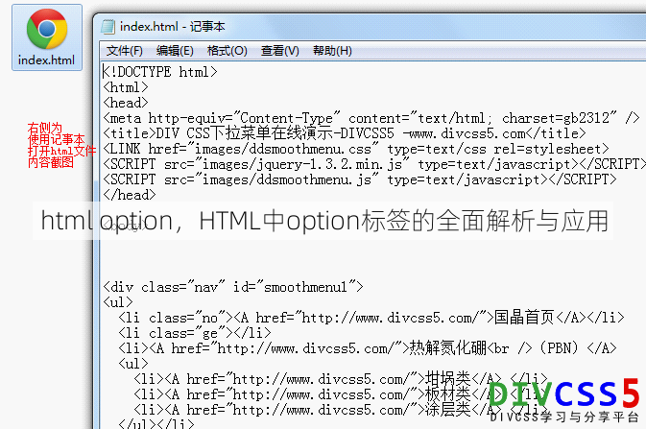Click the 板材类 list item line
This screenshot has height=429, width=646.
coord(341,394)
